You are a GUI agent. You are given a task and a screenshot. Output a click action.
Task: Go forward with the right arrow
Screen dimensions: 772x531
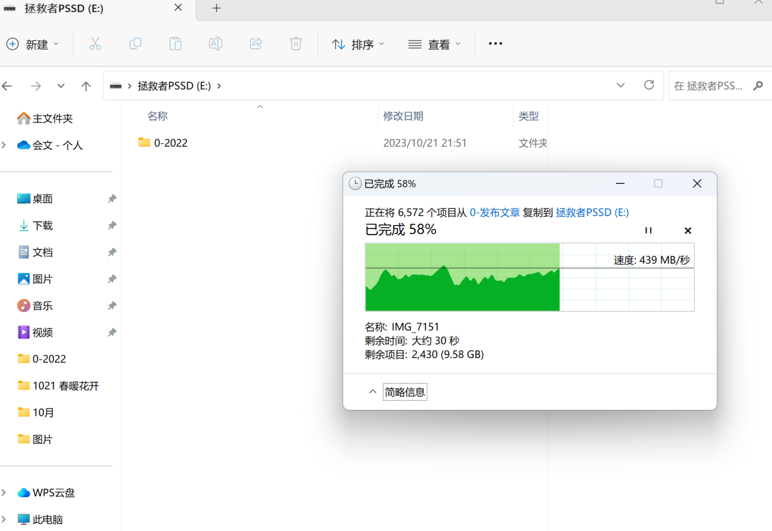36,86
